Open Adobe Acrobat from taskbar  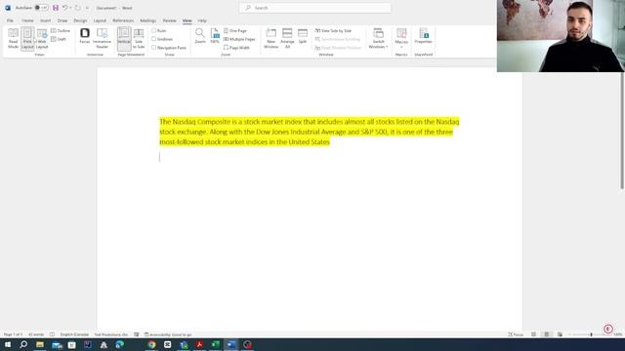199,344
